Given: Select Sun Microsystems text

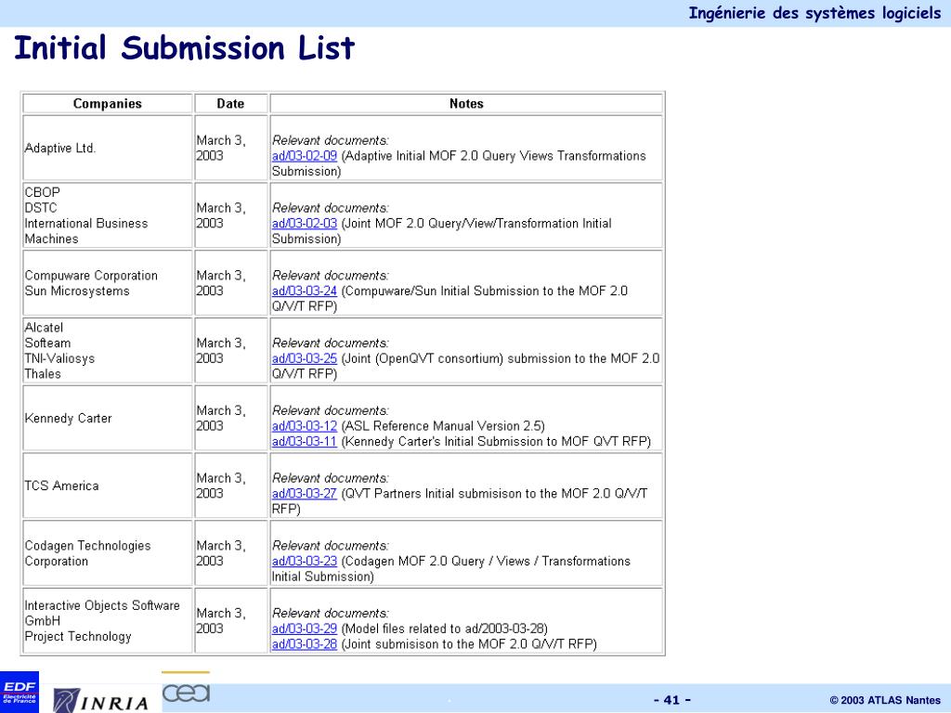Looking at the screenshot, I should click(77, 291).
